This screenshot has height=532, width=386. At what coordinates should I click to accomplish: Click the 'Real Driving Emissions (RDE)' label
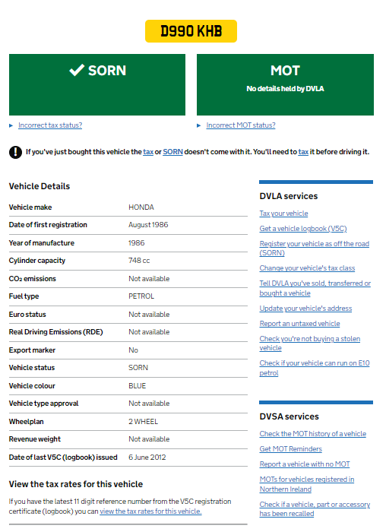tap(56, 332)
